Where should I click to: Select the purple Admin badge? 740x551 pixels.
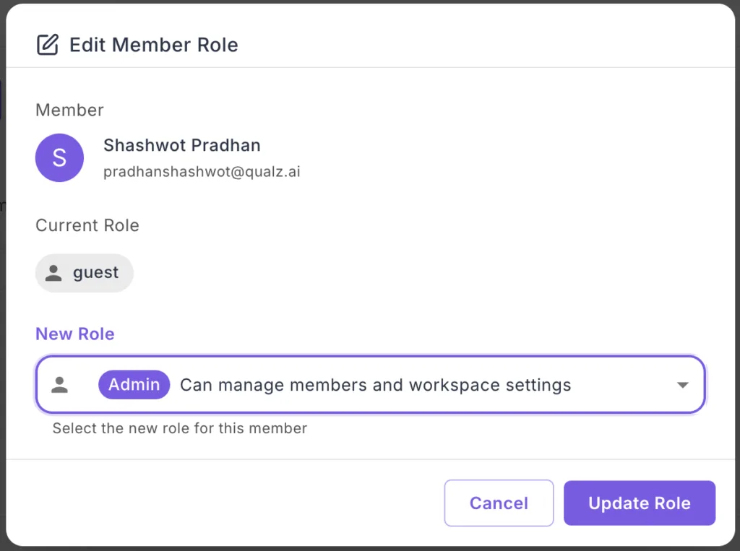point(134,385)
